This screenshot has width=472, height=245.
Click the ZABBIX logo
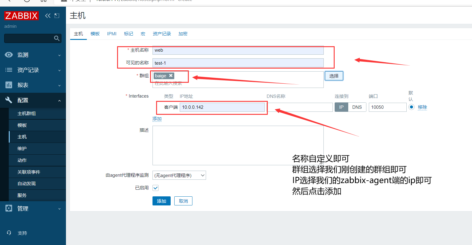click(x=21, y=16)
